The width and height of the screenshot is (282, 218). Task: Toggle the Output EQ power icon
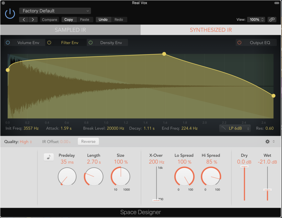coord(239,43)
